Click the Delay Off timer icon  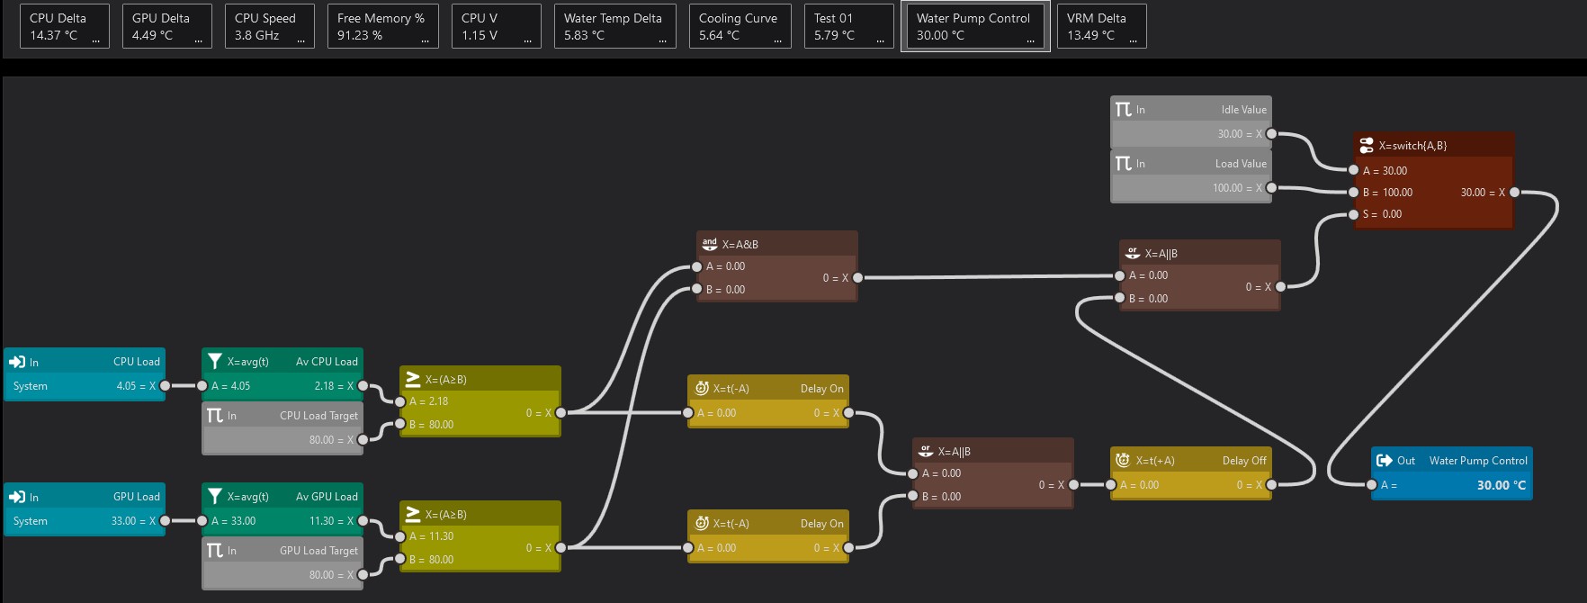pyautogui.click(x=1123, y=461)
